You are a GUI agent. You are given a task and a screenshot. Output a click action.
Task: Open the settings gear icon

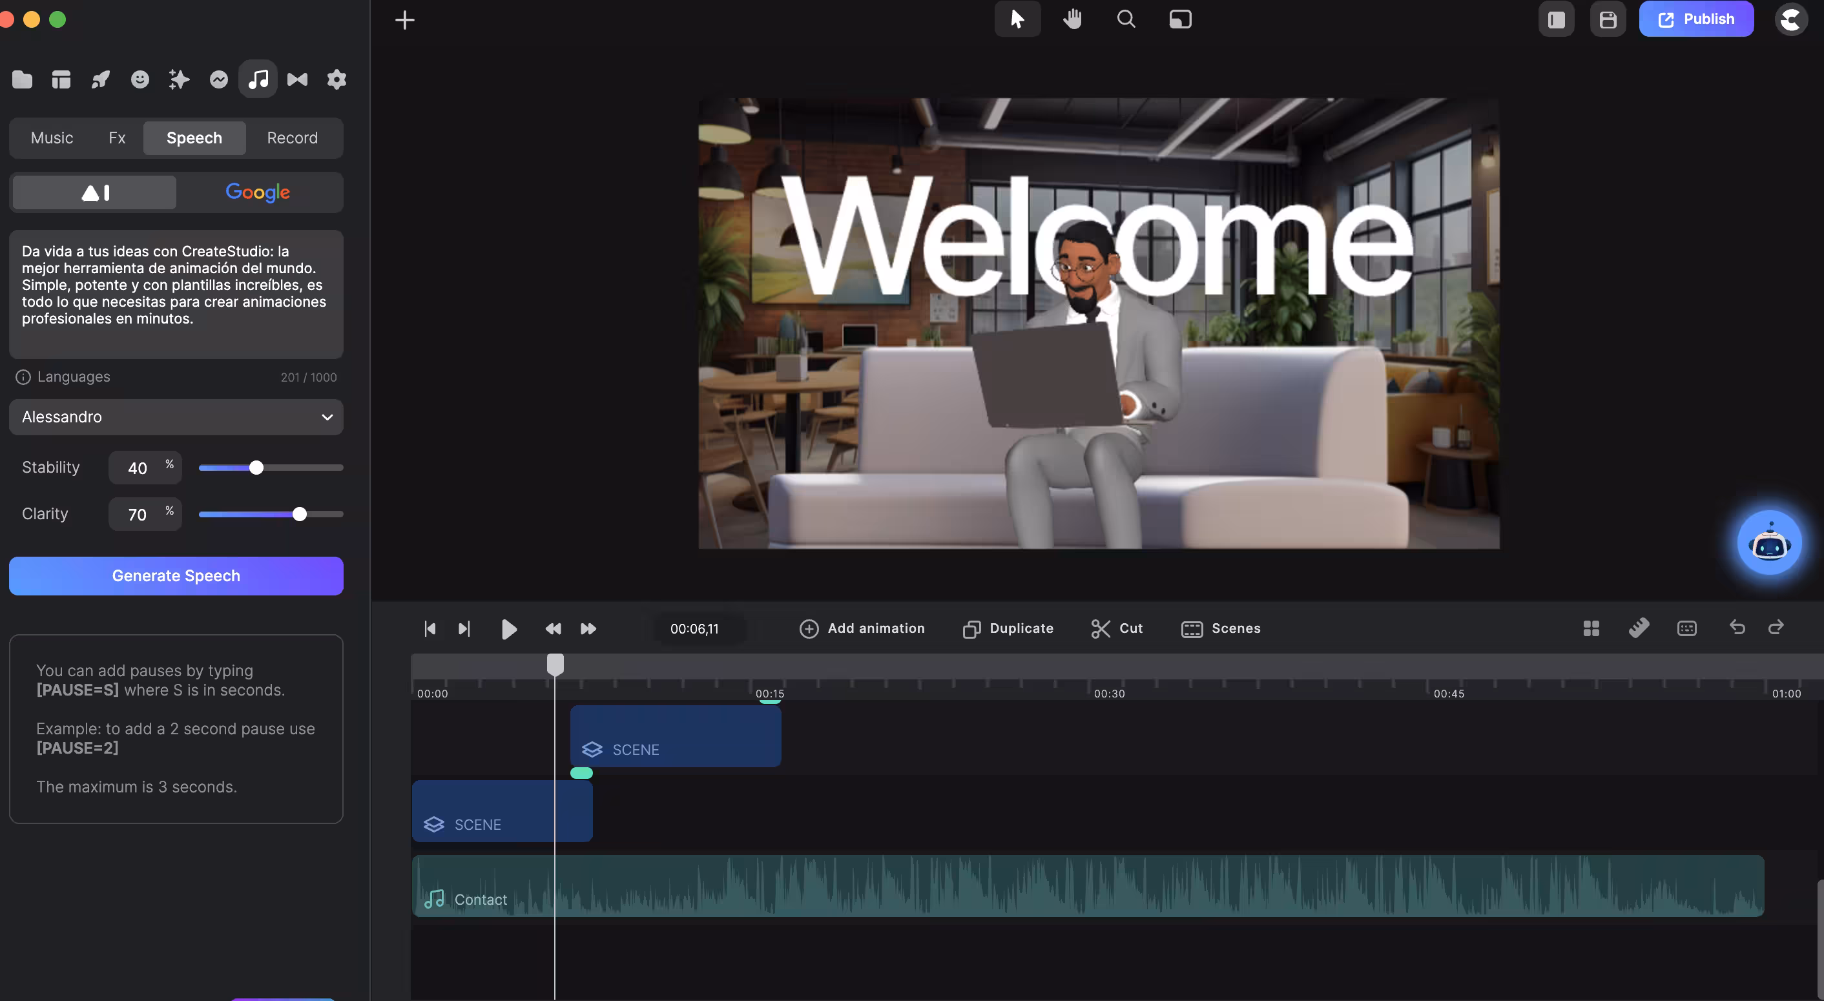[x=337, y=79]
